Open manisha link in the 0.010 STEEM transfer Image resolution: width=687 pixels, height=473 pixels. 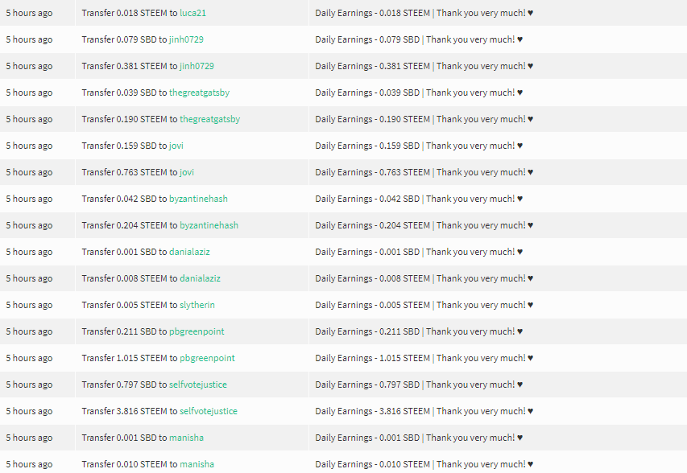click(197, 464)
